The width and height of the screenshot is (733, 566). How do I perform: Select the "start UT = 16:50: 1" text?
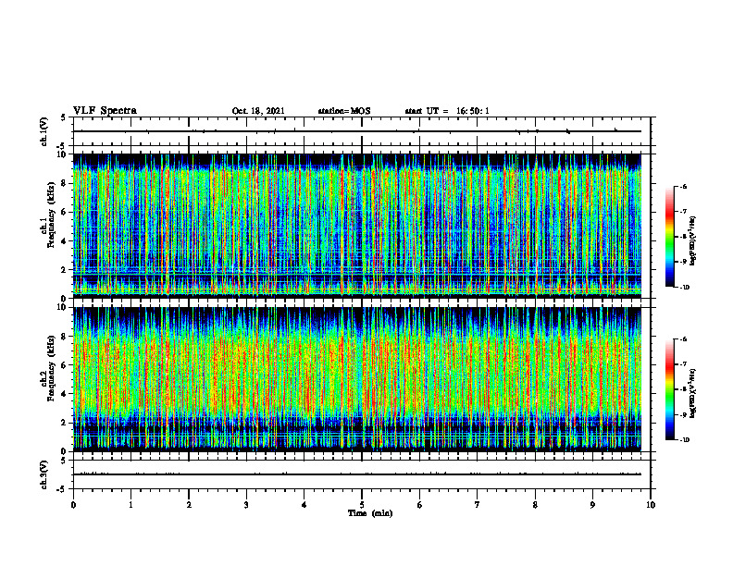pyautogui.click(x=447, y=111)
